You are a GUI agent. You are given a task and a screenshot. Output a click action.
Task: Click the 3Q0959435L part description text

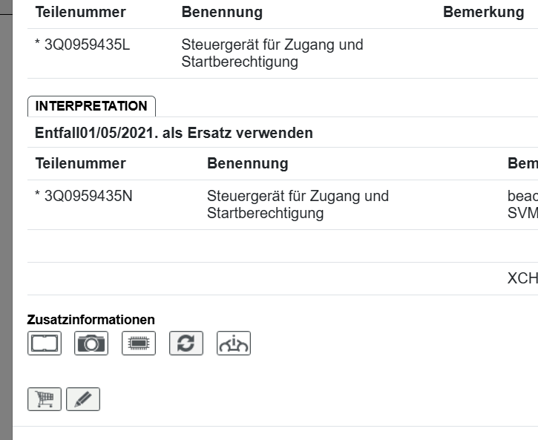click(x=272, y=53)
